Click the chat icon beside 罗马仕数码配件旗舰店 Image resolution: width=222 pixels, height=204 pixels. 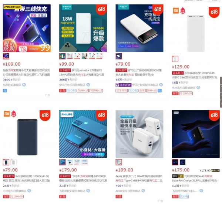pos(161,85)
